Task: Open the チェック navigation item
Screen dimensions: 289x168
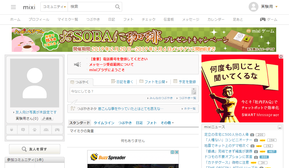Action: (149, 20)
